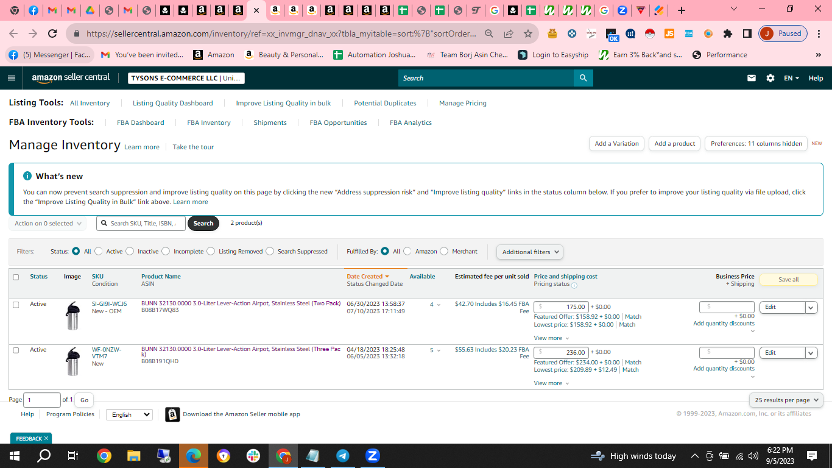Expand the Edit dropdown arrow for Three Pack
This screenshot has height=468, width=832.
click(x=811, y=353)
